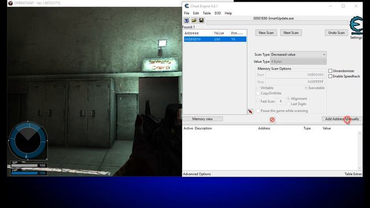Click the address table Value column header
The width and height of the screenshot is (370, 208).
tap(327, 128)
